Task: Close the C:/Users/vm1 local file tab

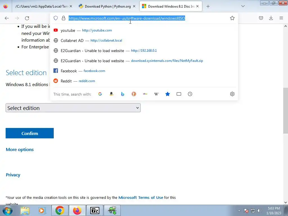Action: point(71,6)
